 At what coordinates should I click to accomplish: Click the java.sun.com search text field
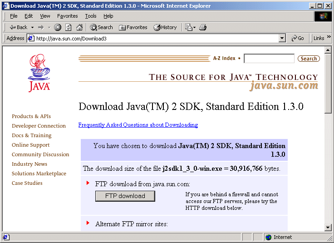(269, 59)
